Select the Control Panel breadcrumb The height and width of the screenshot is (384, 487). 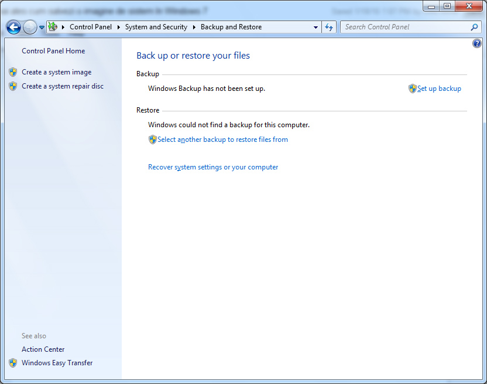coord(91,27)
